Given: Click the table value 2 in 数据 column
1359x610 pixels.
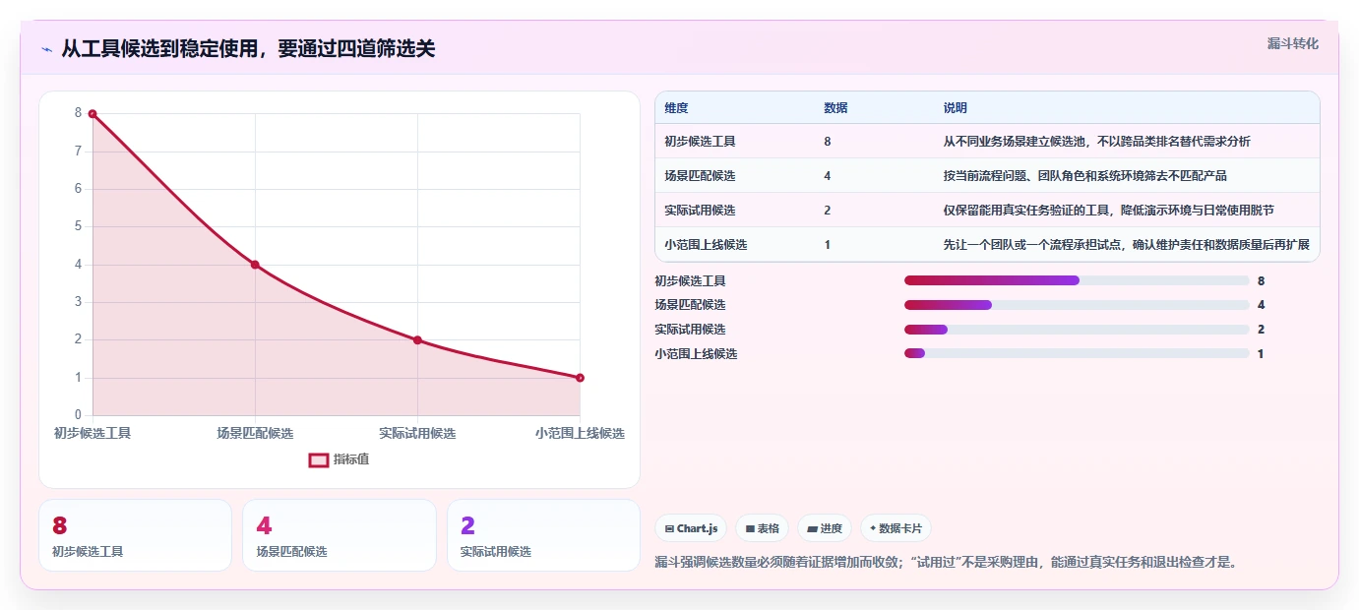Looking at the screenshot, I should [828, 211].
